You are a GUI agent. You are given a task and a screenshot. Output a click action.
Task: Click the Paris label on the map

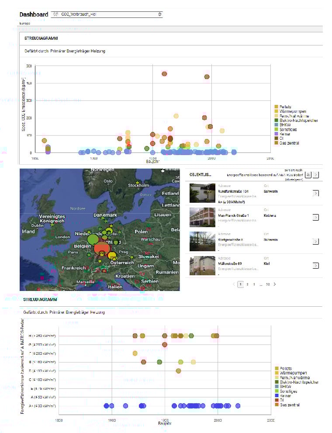[x=73, y=252]
